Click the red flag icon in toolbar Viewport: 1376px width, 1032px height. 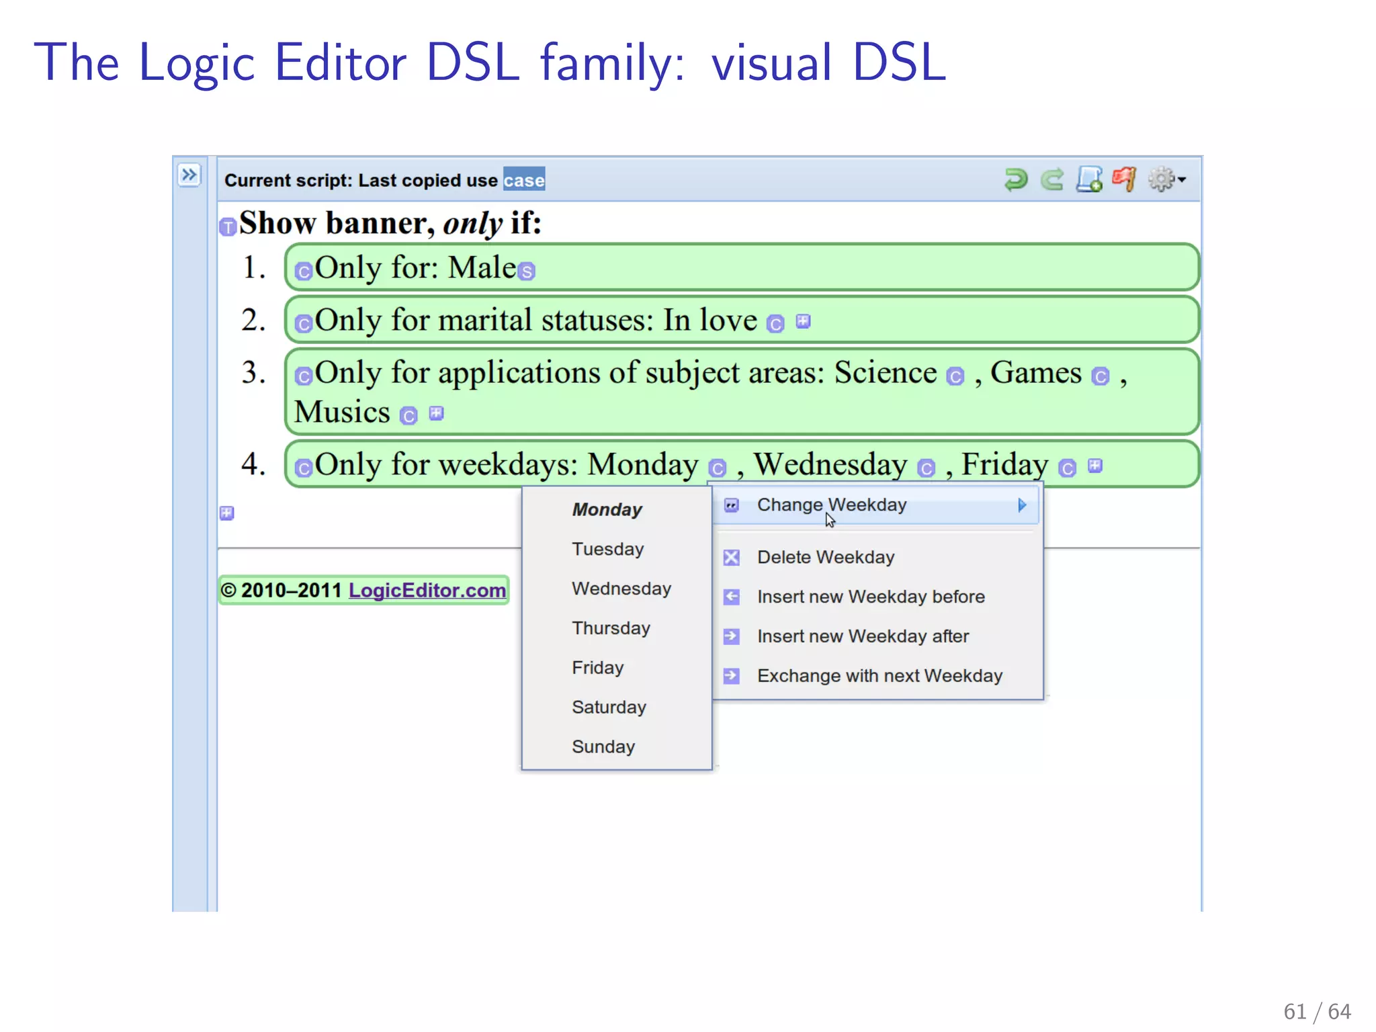tap(1124, 179)
